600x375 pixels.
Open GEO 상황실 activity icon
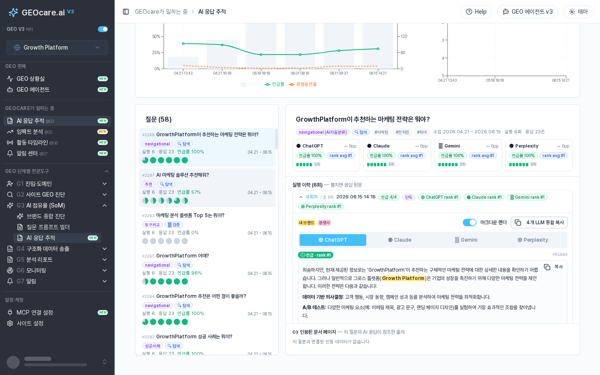click(x=10, y=79)
